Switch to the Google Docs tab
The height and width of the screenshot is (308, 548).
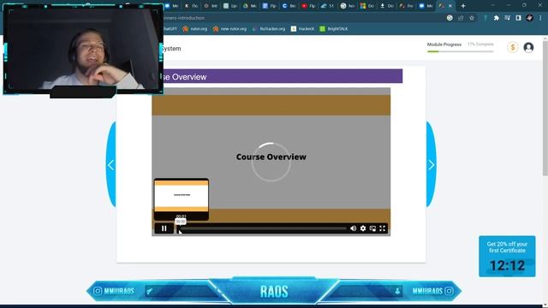269,6
